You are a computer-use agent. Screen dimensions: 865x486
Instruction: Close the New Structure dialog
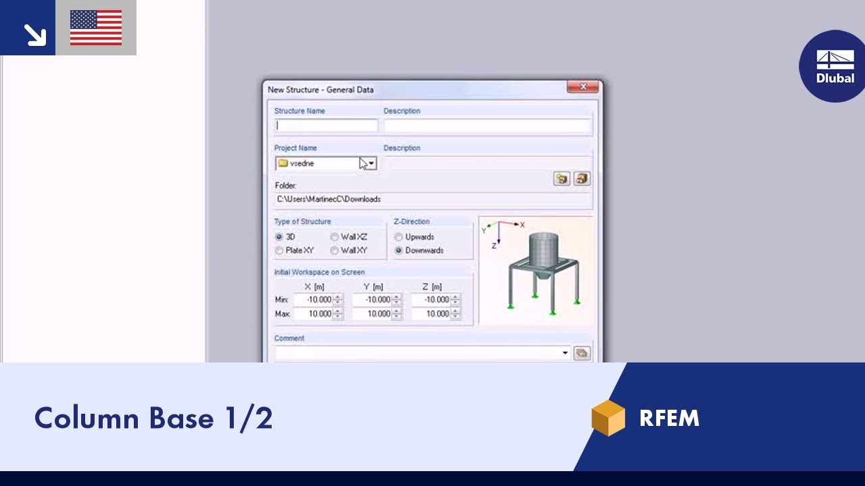click(583, 86)
